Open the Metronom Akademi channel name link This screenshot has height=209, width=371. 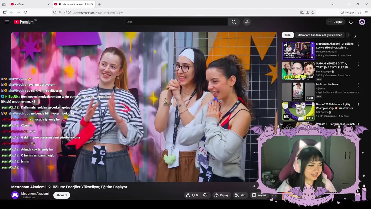[x=35, y=194]
